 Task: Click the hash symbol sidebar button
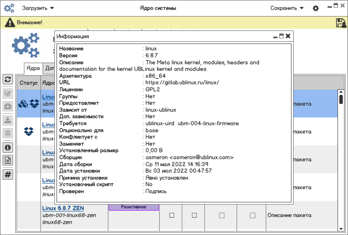pos(8,174)
